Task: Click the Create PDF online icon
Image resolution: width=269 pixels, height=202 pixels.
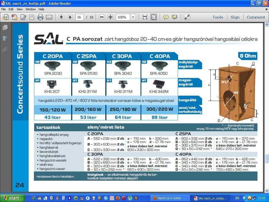Action: 15,17
